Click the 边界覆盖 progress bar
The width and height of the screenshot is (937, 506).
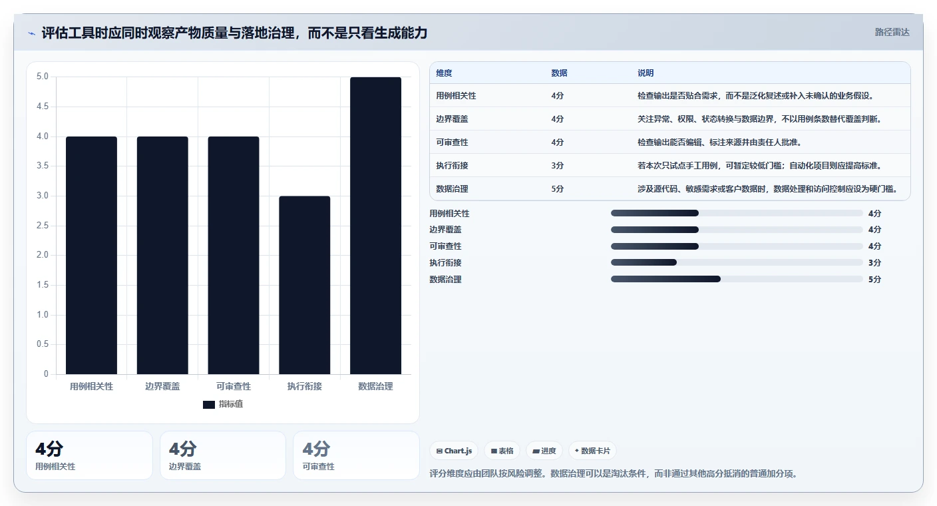737,230
